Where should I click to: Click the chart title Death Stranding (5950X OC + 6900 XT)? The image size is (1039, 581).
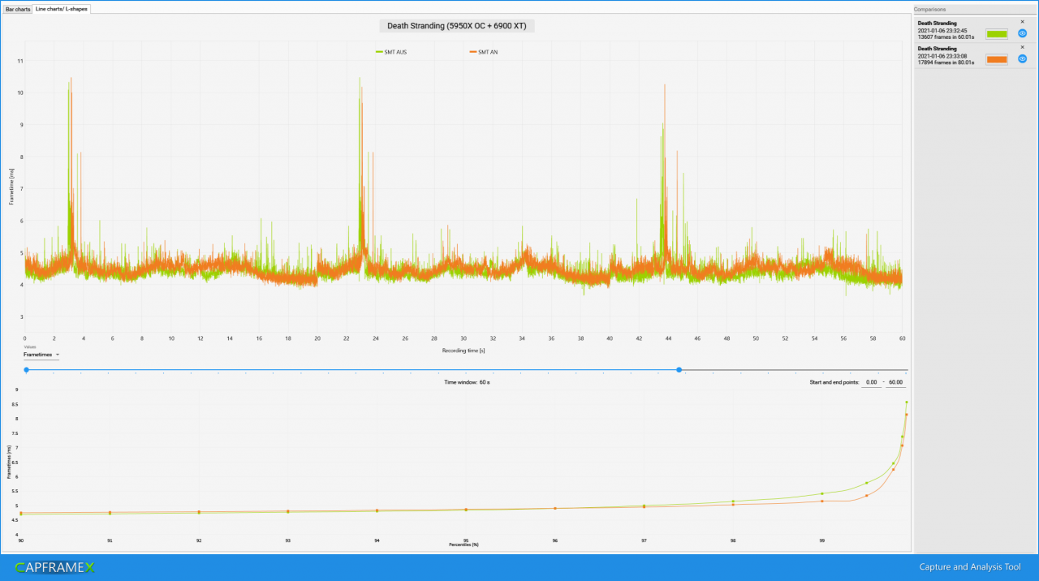pyautogui.click(x=457, y=26)
